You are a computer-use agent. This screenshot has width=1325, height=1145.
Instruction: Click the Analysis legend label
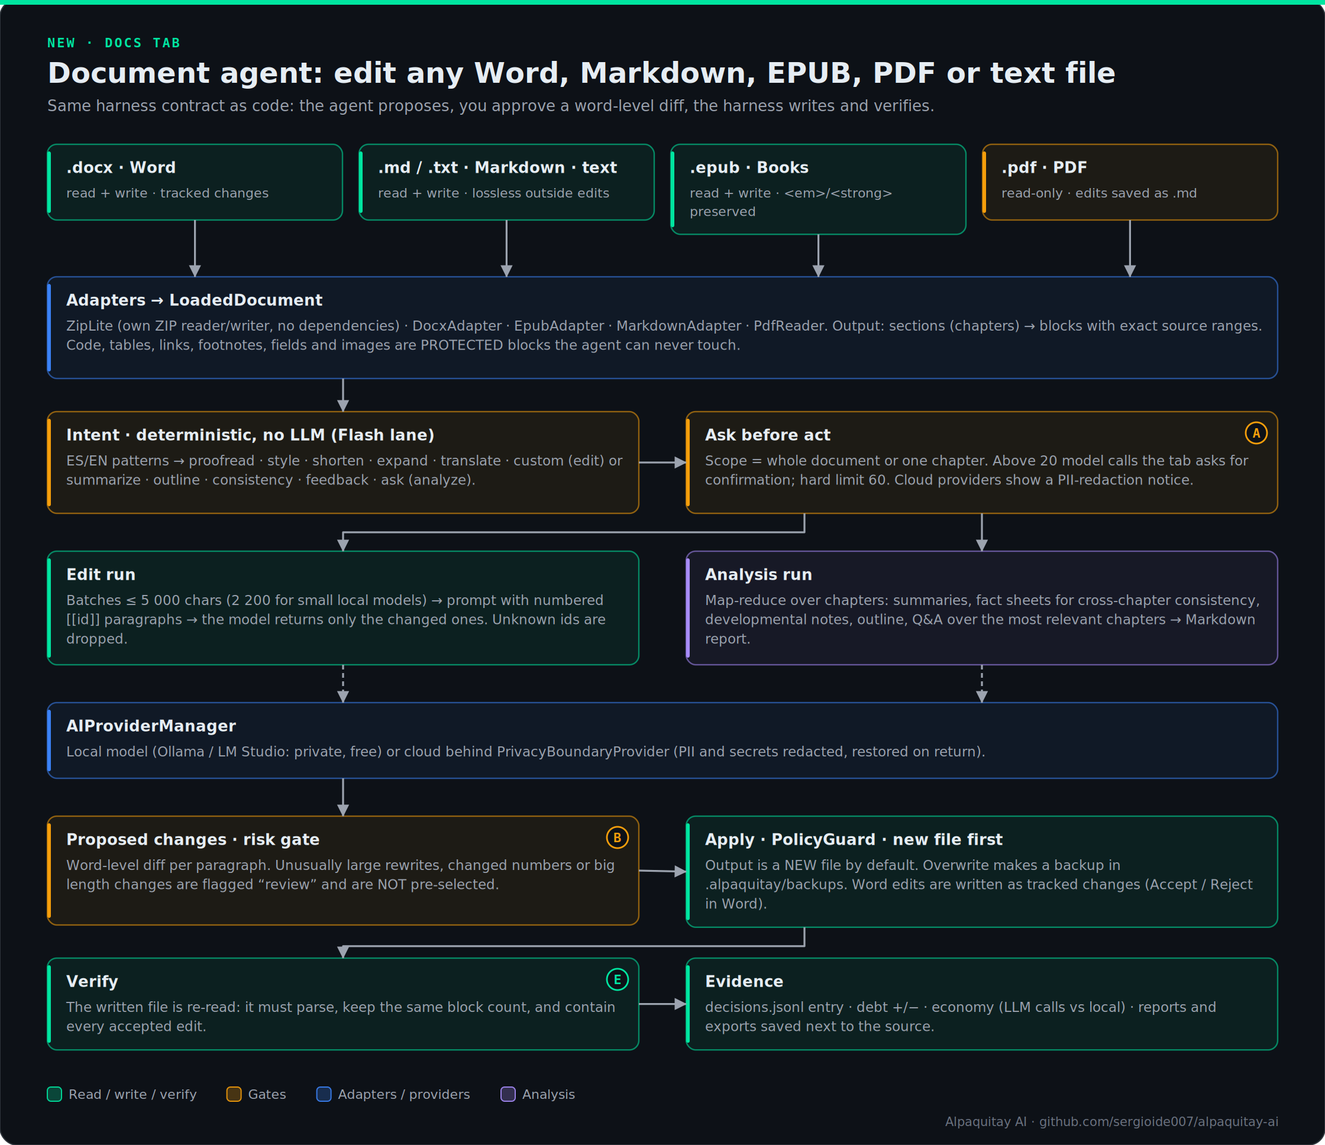[549, 1094]
